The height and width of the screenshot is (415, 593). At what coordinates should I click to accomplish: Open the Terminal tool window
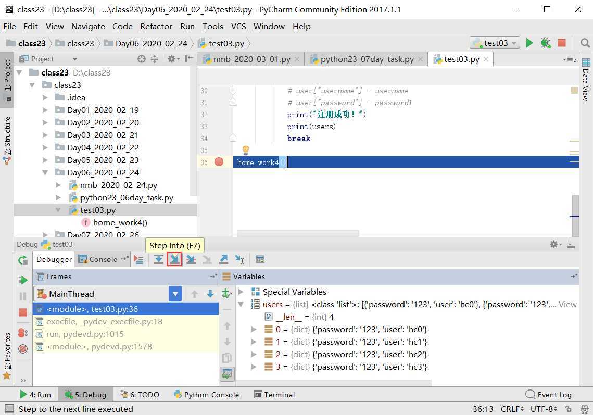(274, 395)
